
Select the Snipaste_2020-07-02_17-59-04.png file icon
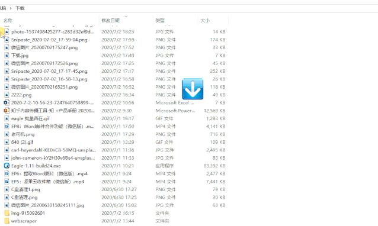(7, 40)
